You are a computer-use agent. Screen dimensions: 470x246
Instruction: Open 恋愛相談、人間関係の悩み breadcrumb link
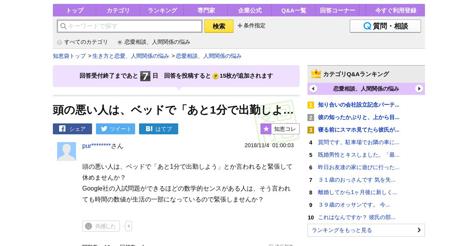209,56
